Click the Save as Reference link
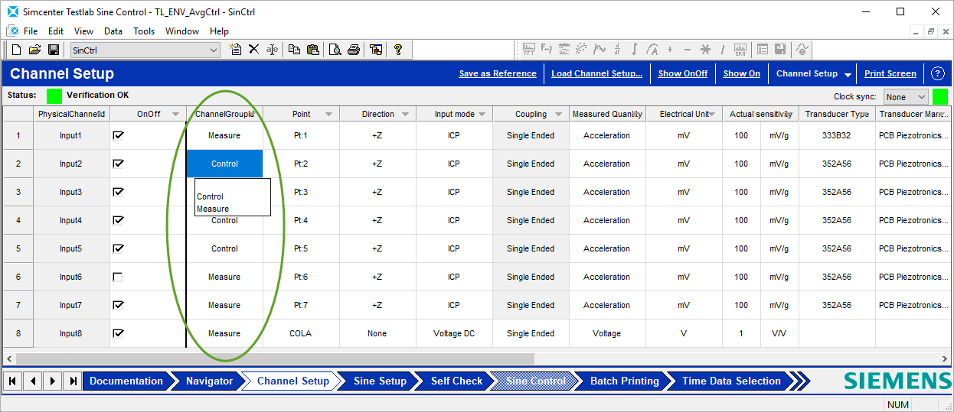The image size is (954, 412). [498, 74]
